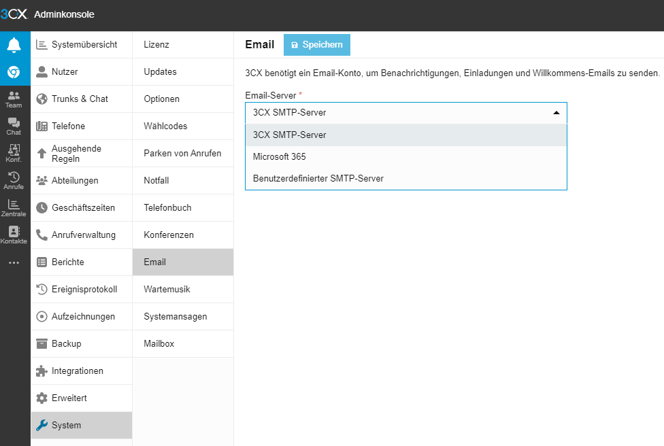Open Notfall settings page
Image resolution: width=664 pixels, height=446 pixels.
tap(183, 181)
